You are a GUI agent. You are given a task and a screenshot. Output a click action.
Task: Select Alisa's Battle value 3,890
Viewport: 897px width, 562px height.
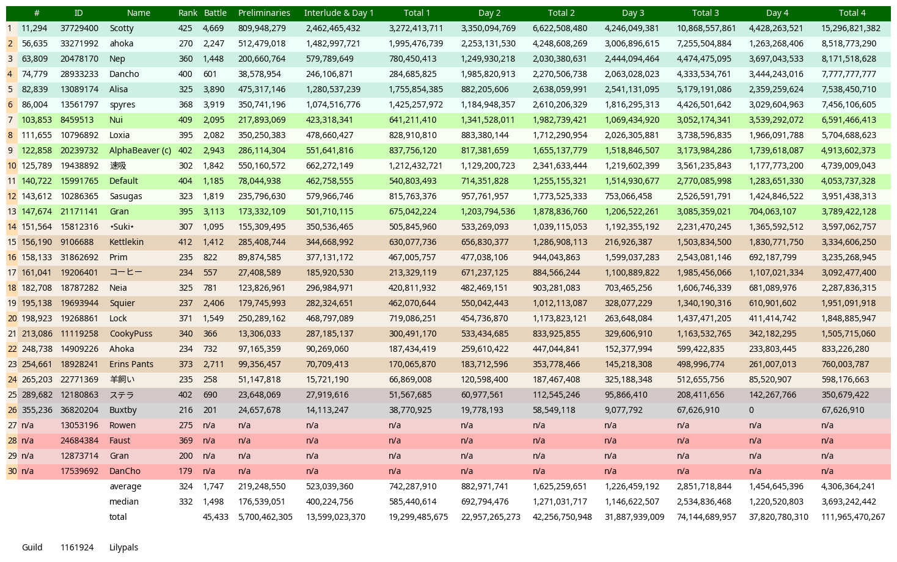(213, 89)
